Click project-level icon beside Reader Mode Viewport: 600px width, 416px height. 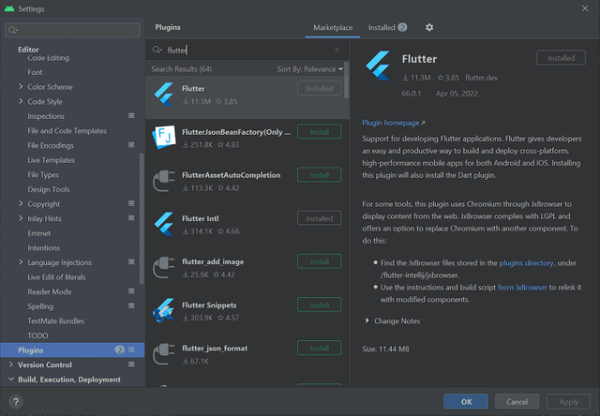click(x=131, y=291)
